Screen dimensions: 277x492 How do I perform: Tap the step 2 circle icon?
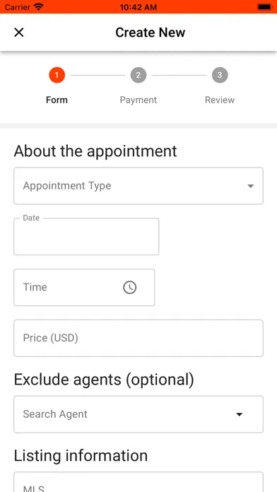pos(138,75)
